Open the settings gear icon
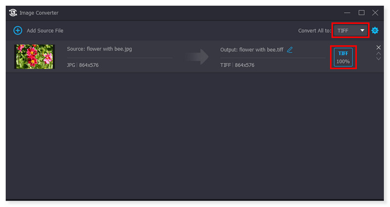 coord(375,31)
